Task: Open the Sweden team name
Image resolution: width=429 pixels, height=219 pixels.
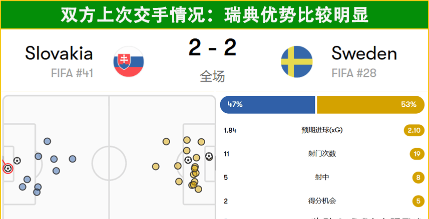Action: click(x=364, y=53)
